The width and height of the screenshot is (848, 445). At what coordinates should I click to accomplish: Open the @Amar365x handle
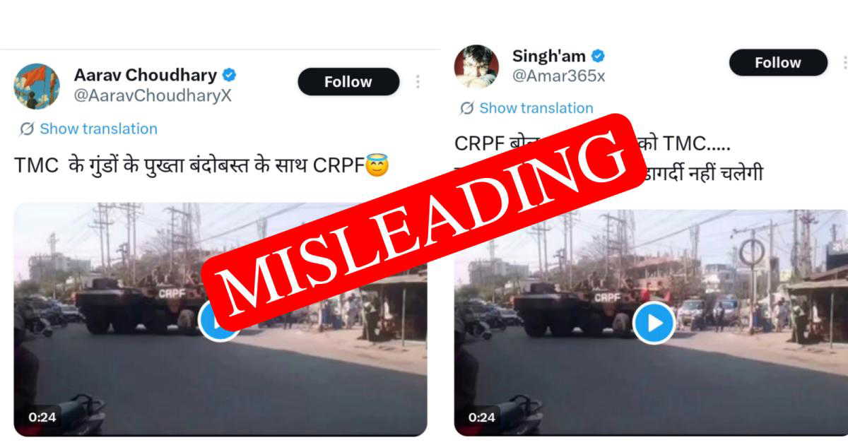(558, 76)
